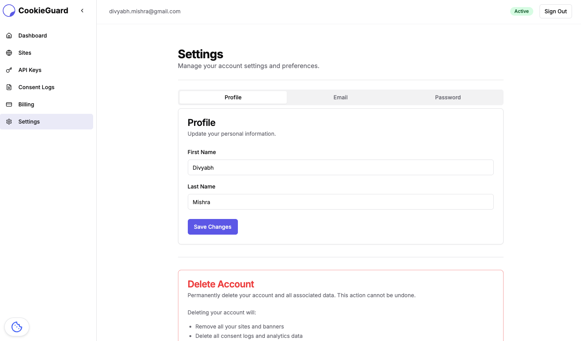
Task: Click the Active status badge
Action: [522, 11]
